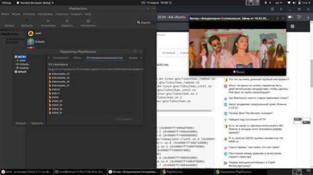This screenshot has width=313, height=175.
Task: Open the Найдите код состояния HTTP sidebar link
Action: [247, 120]
